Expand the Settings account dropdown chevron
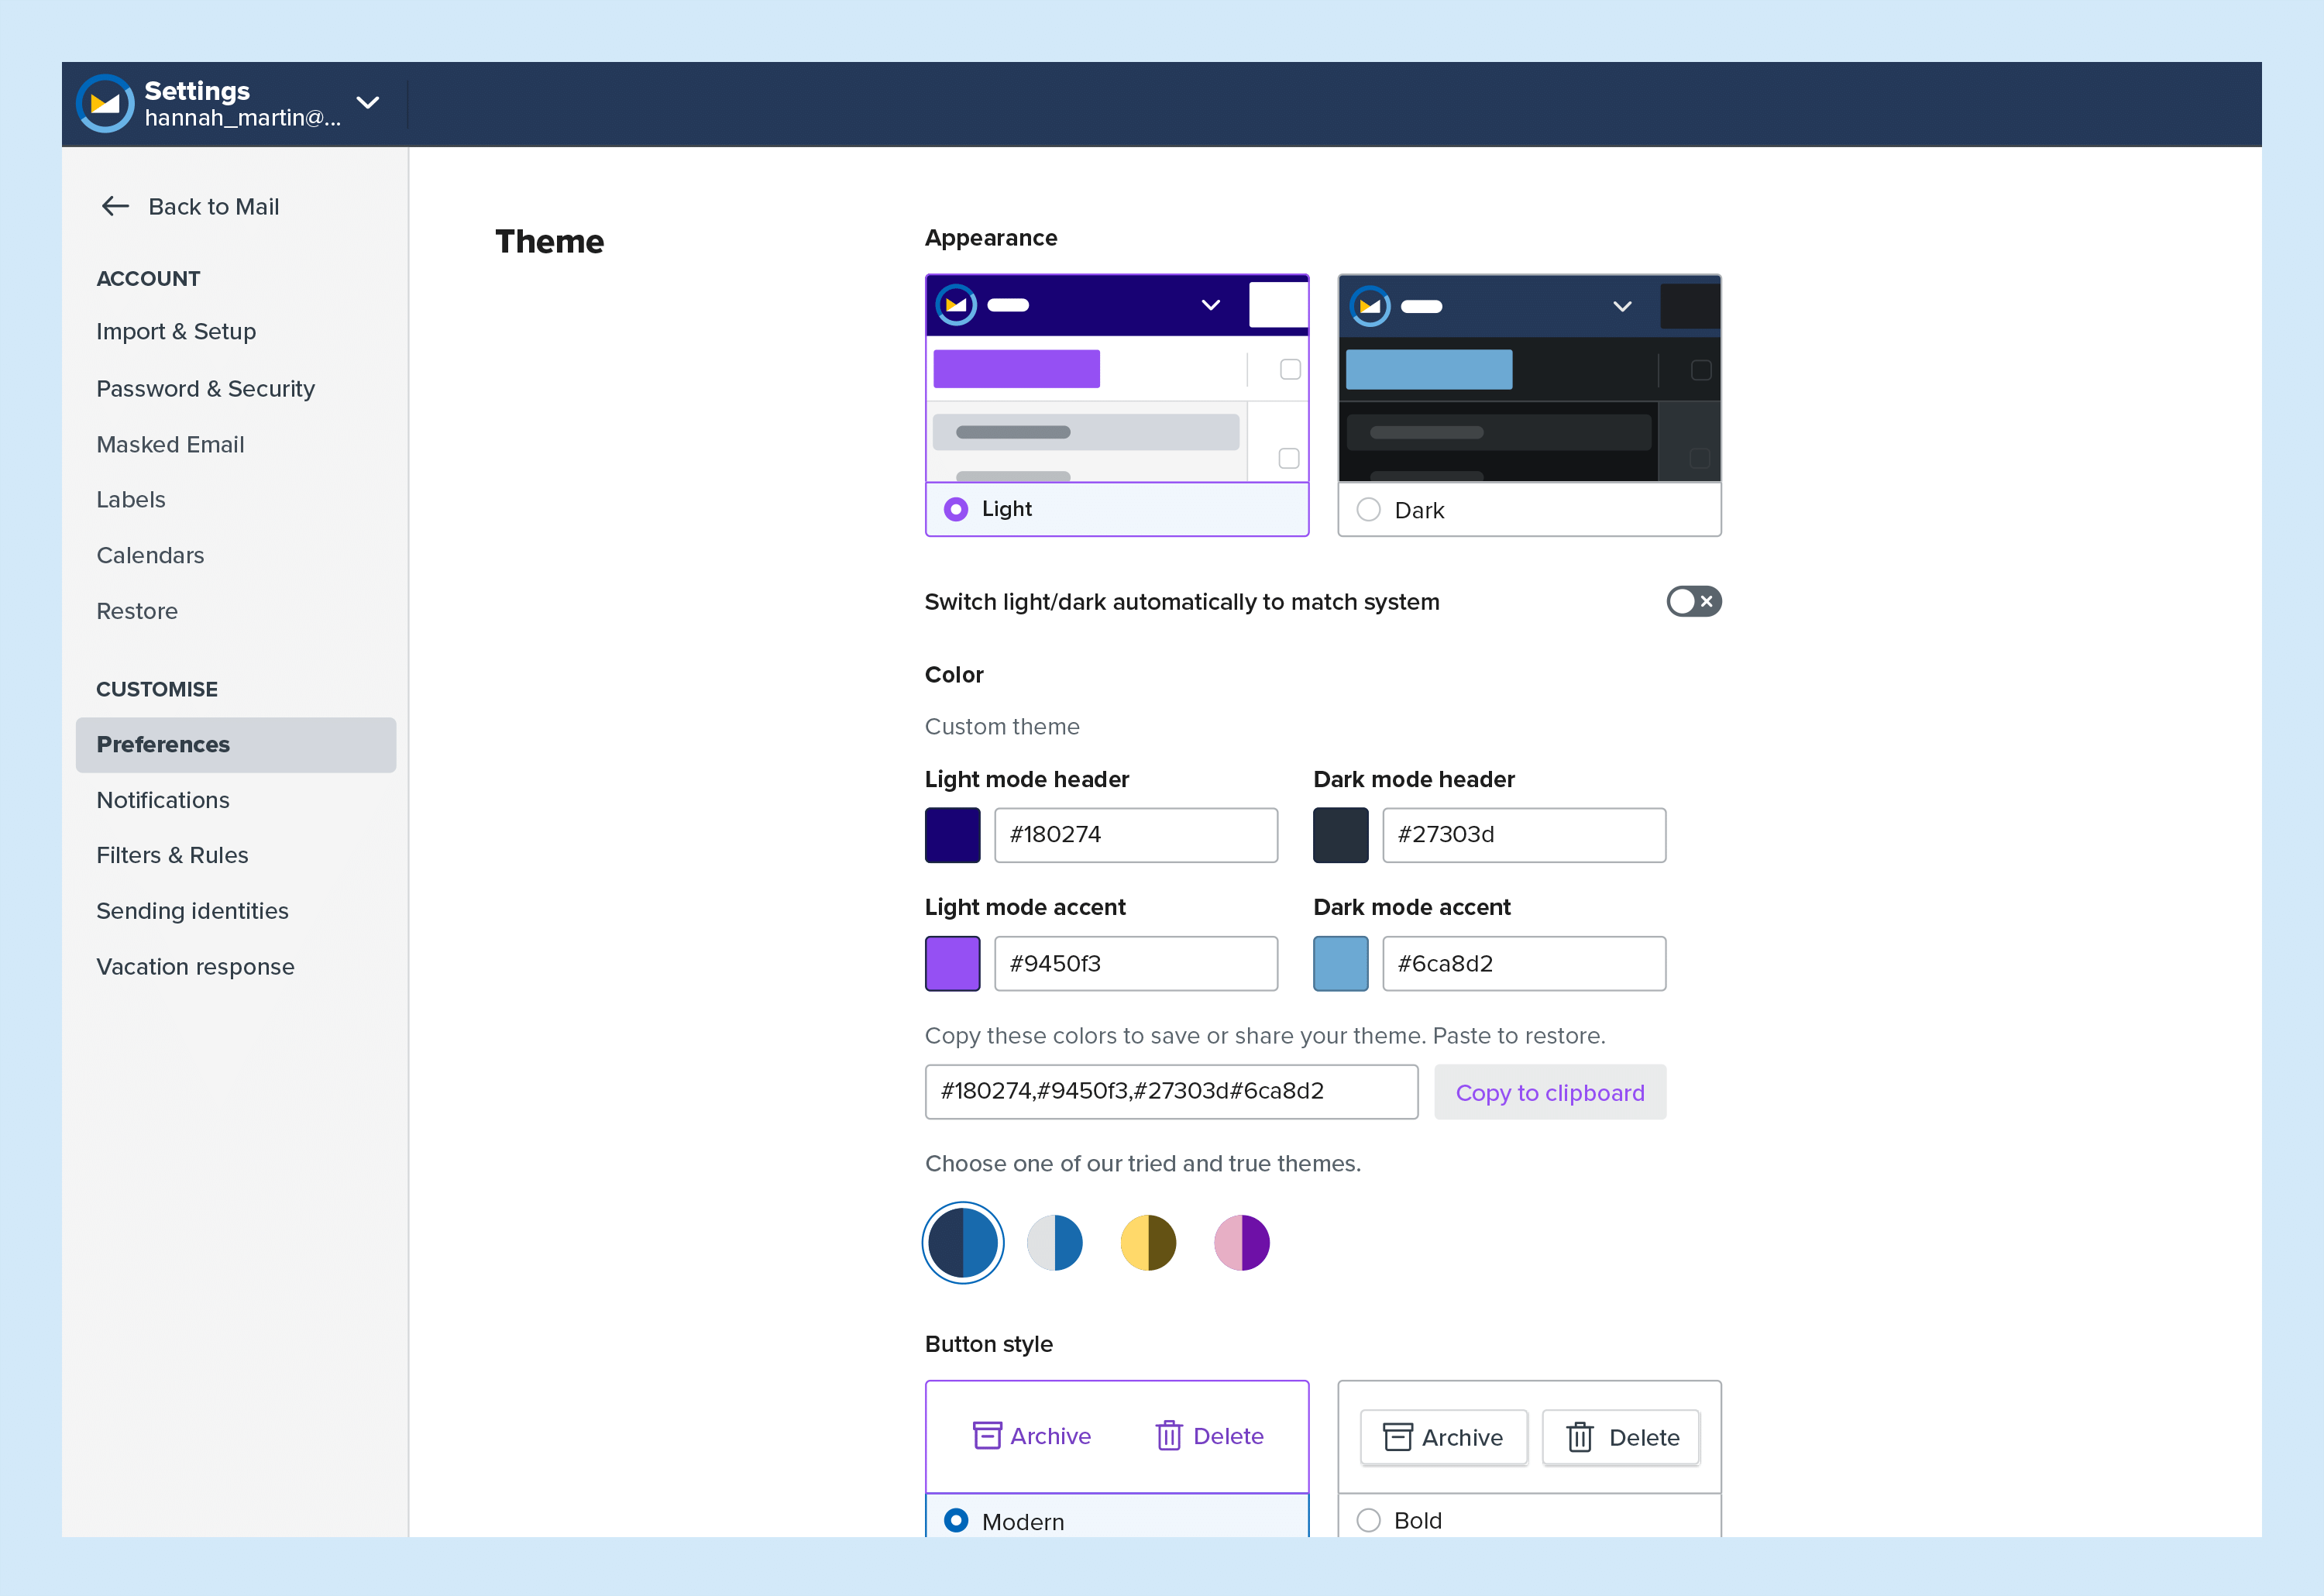This screenshot has width=2324, height=1596. pyautogui.click(x=368, y=103)
